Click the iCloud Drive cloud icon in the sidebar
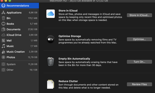 3,35
